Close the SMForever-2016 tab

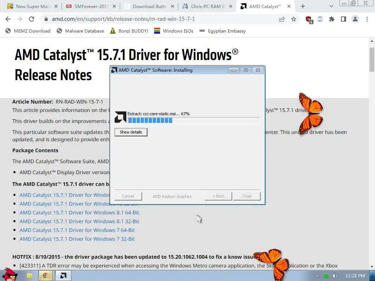pyautogui.click(x=114, y=7)
